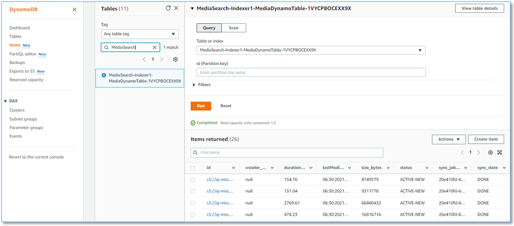Run the query
This screenshot has width=514, height=226.
(x=201, y=106)
